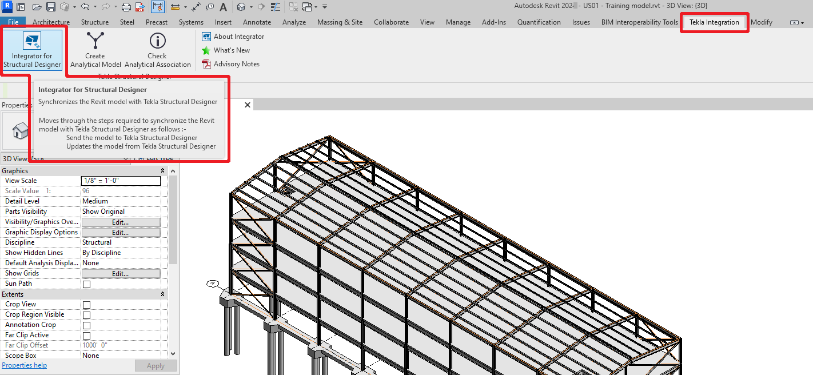Export to PDF from quick access toolbar
This screenshot has height=375, width=813.
pos(139,7)
